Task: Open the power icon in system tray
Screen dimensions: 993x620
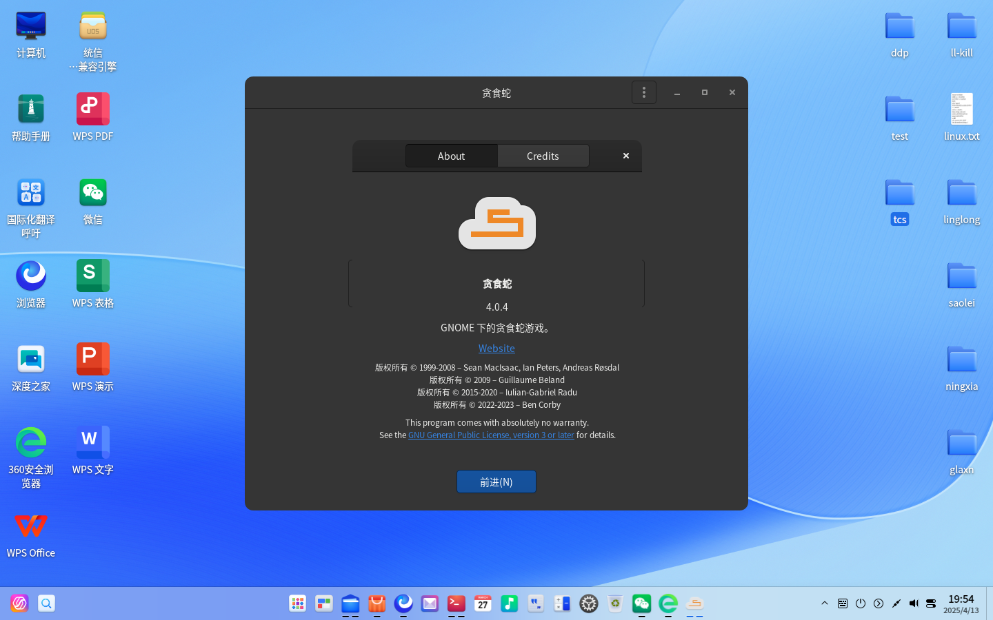Action: tap(861, 603)
